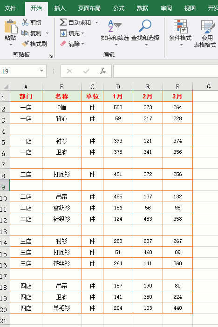Select the Format Painter (格式刷) brush
This screenshot has height=327, width=218.
tap(25, 44)
